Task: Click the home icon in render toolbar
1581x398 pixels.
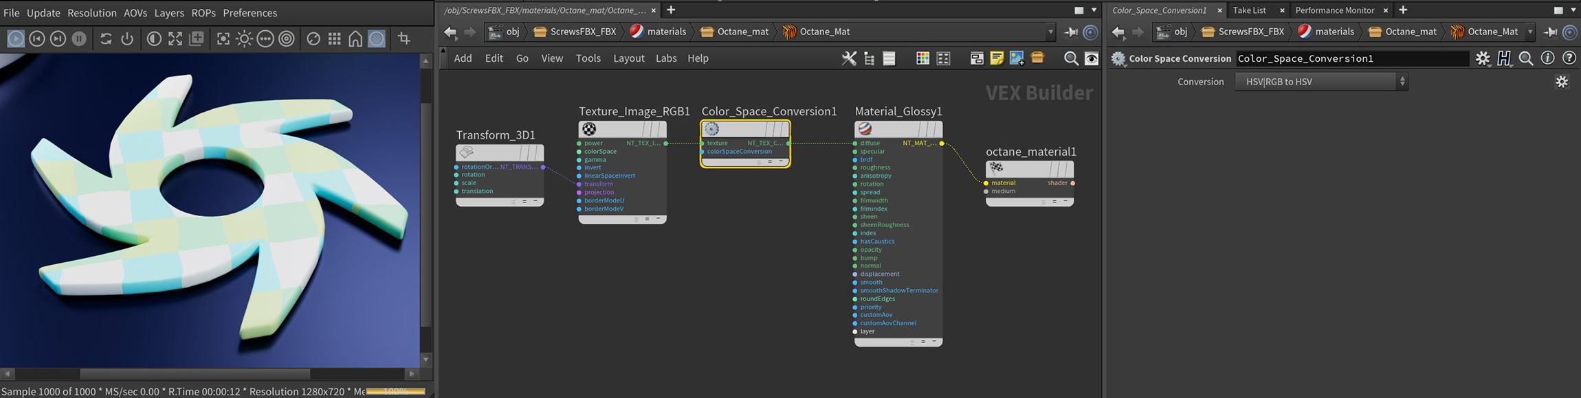Action: tap(355, 39)
